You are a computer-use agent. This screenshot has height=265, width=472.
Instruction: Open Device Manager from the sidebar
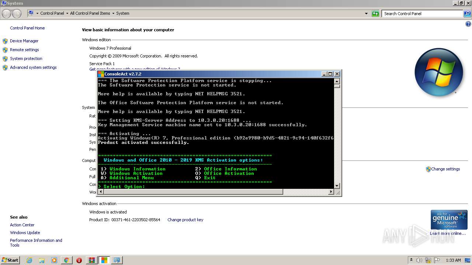point(24,41)
